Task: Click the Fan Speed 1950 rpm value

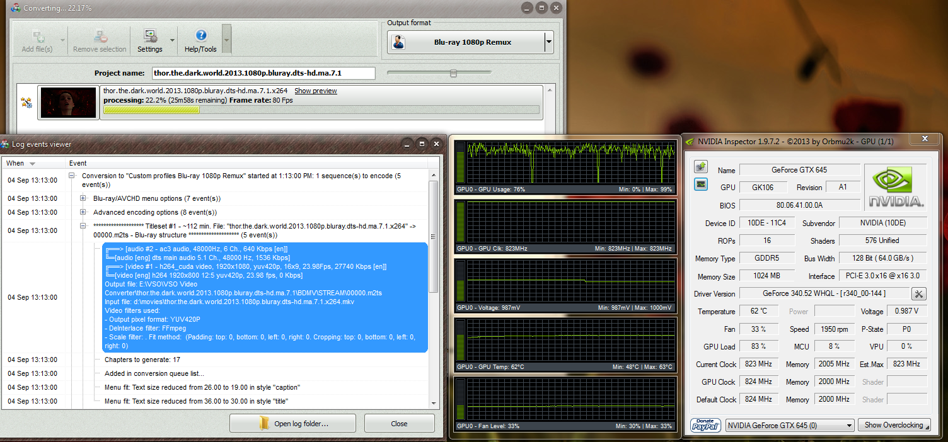Action: pos(833,329)
